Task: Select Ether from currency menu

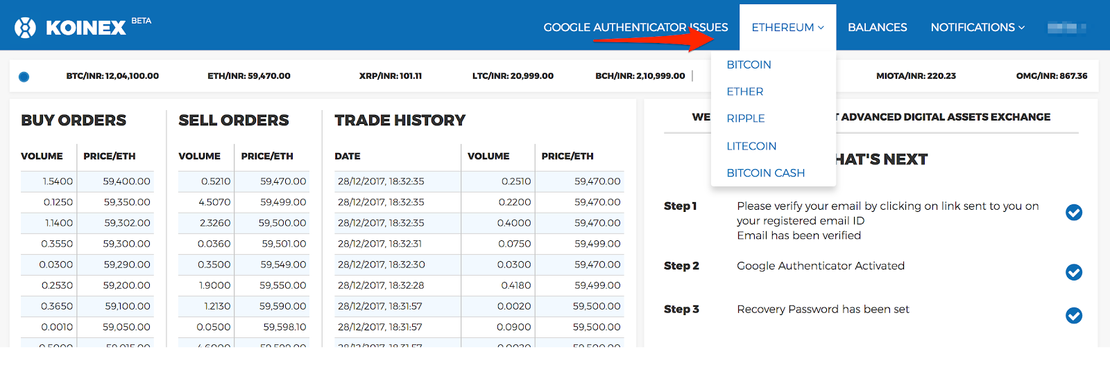Action: click(745, 91)
